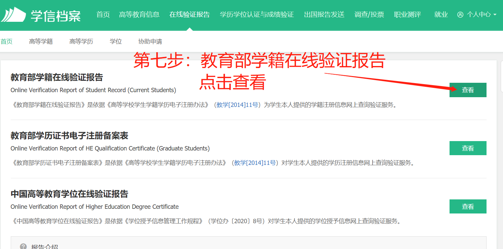
Task: Switch to the 高等学籍 tab
Action: point(41,41)
